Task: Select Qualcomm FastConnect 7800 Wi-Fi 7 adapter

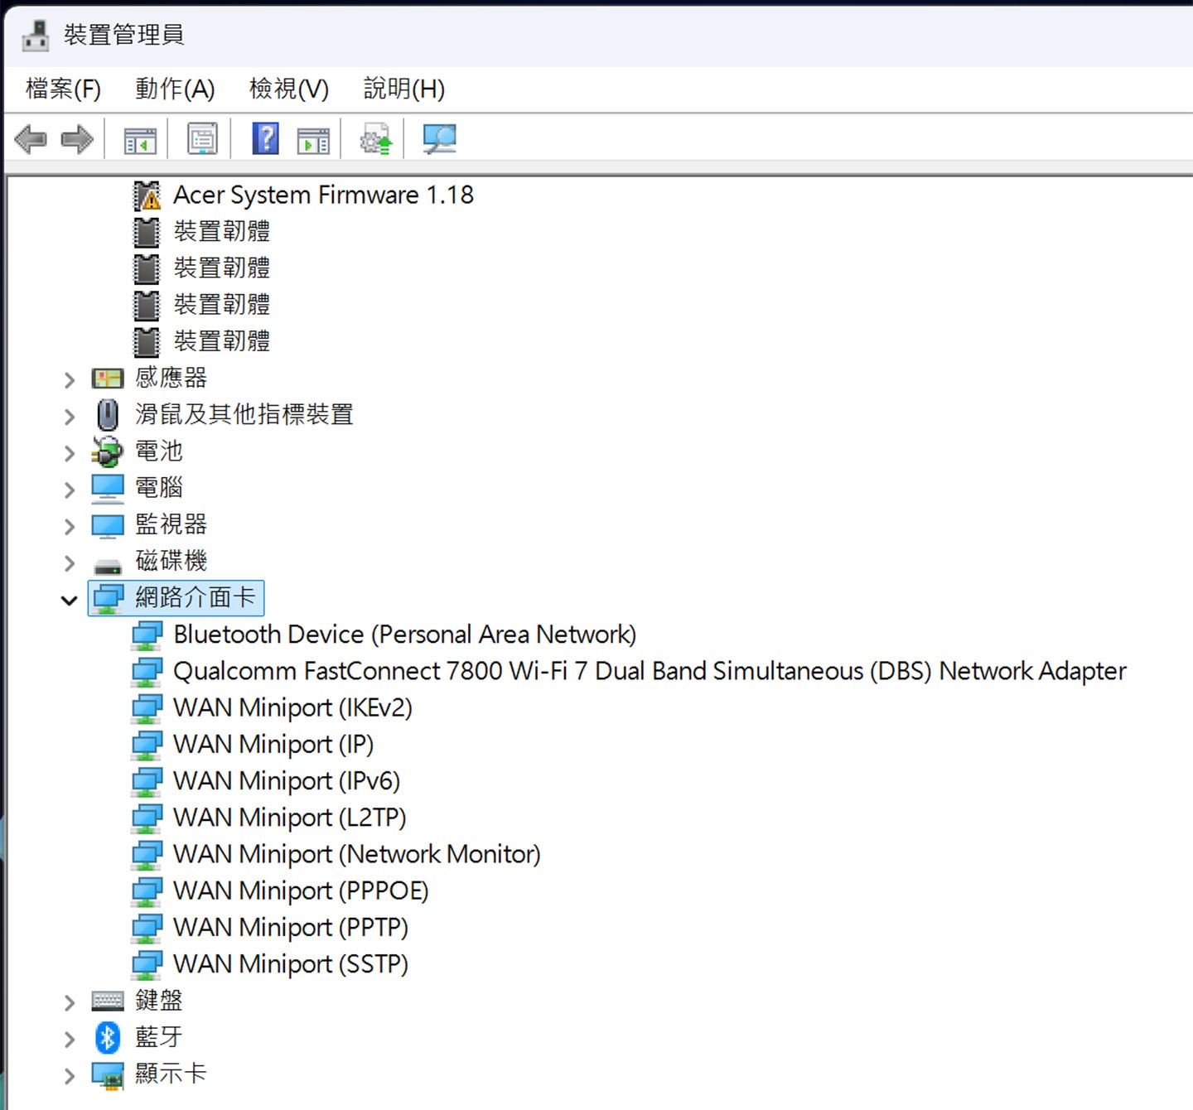Action: [650, 672]
